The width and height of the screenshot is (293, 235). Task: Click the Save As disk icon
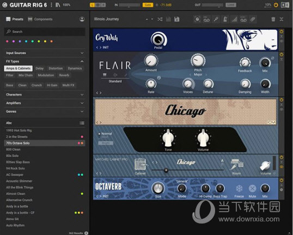pyautogui.click(x=177, y=19)
